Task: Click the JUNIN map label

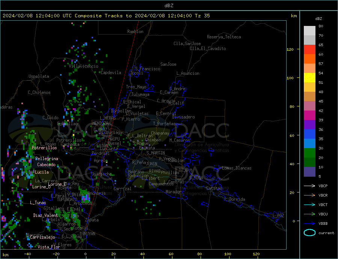Action: click(152, 164)
